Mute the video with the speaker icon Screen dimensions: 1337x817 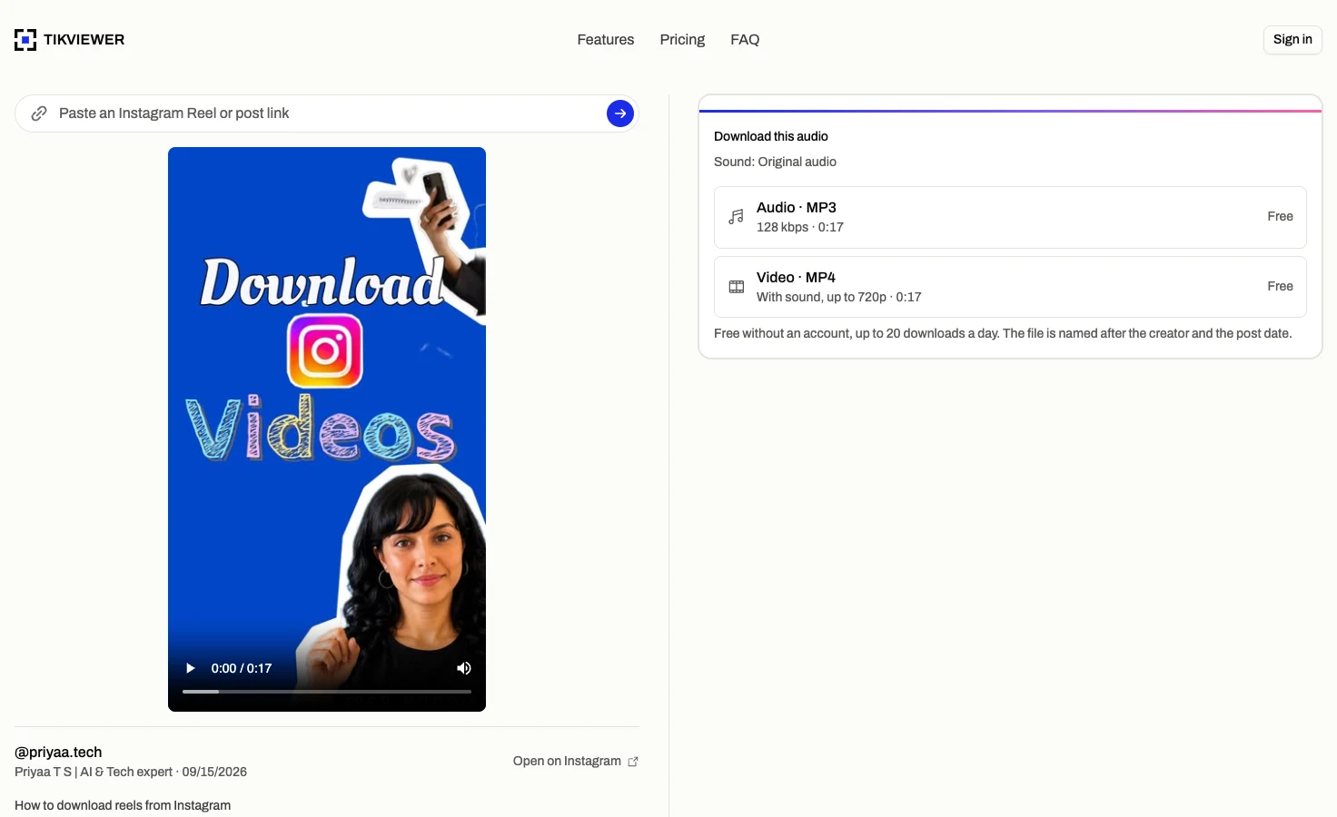pos(464,668)
